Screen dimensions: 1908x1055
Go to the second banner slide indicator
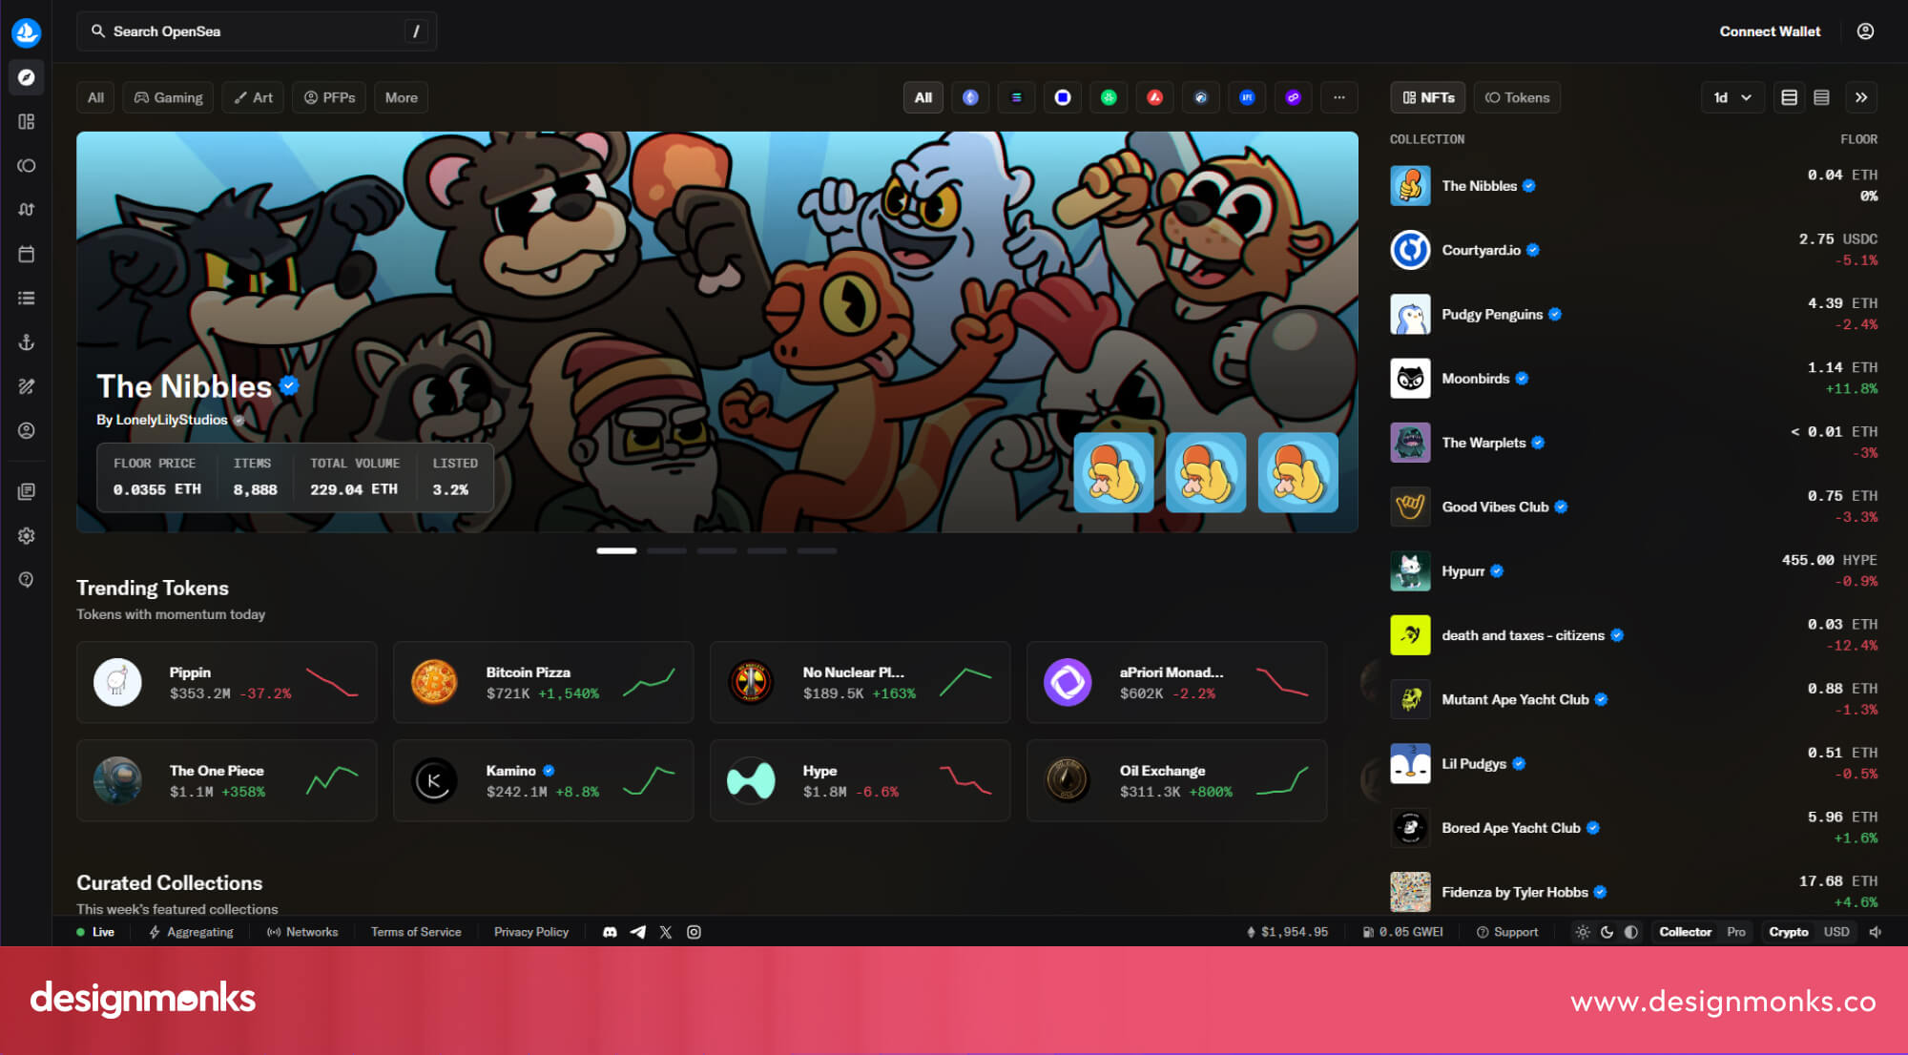point(666,550)
